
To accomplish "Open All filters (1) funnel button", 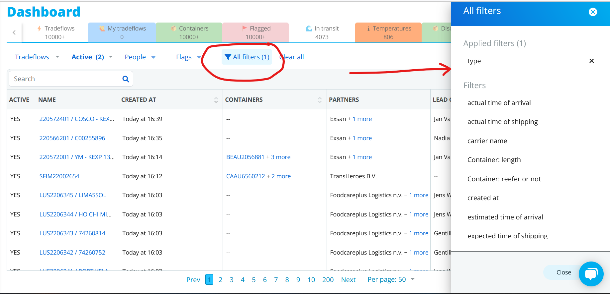I will [x=247, y=57].
